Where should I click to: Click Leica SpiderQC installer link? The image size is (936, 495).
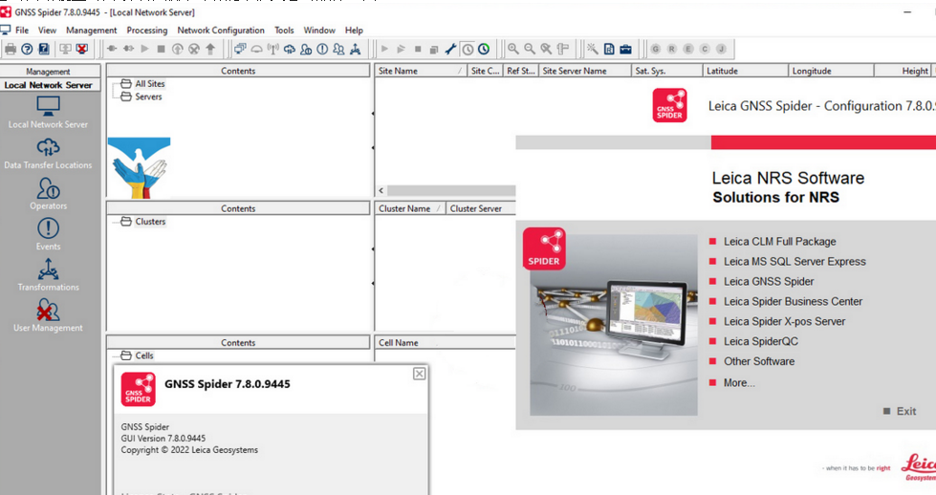[x=760, y=341]
